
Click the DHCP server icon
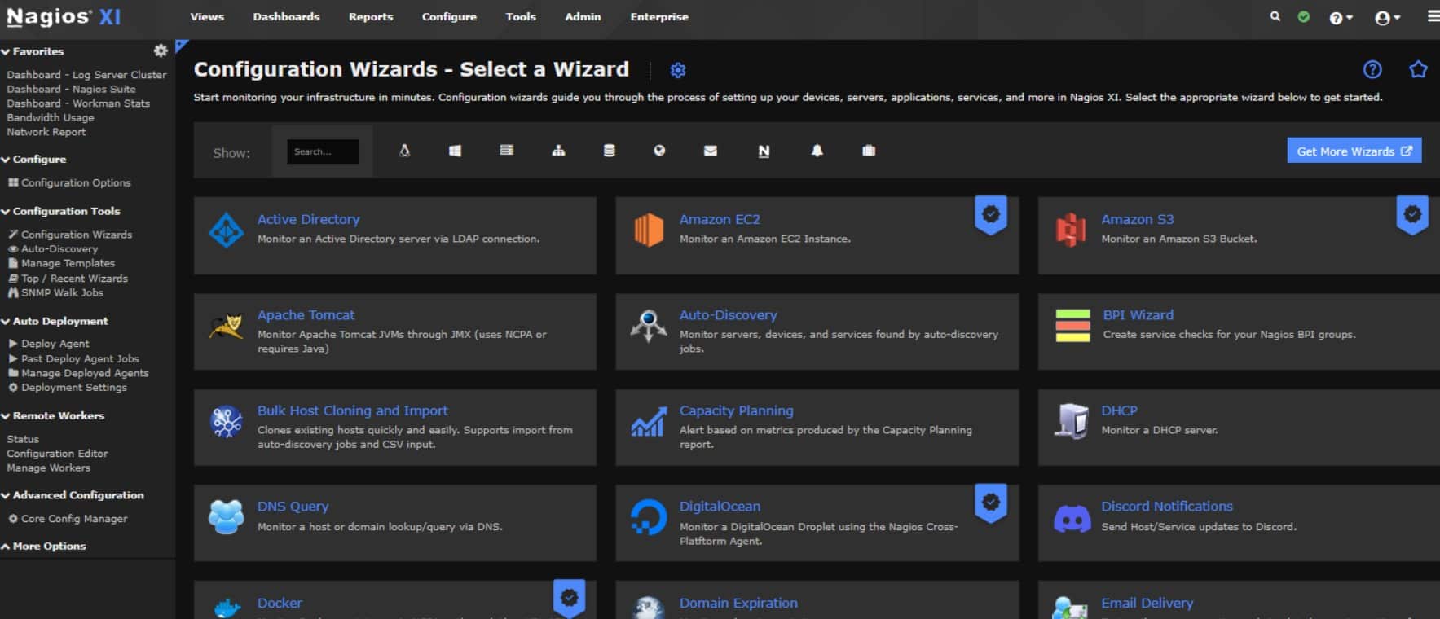click(1071, 421)
